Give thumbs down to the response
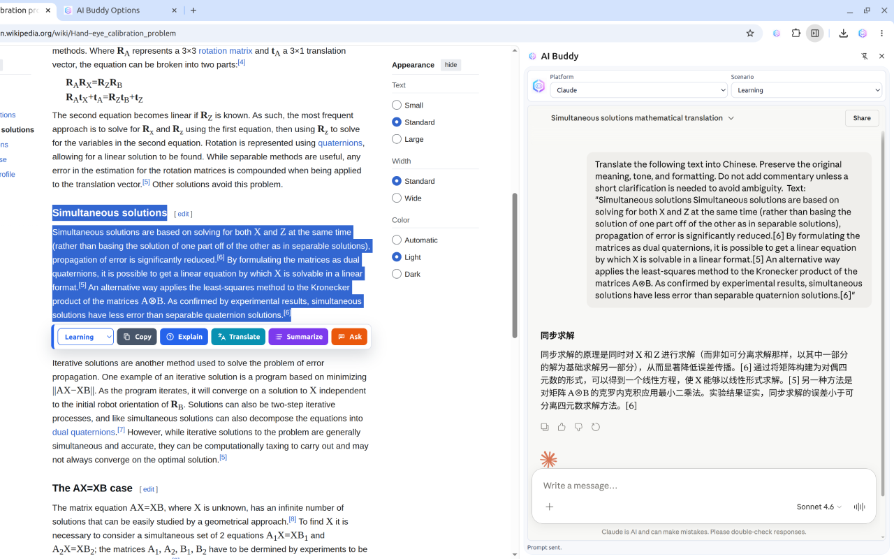Screen dimensions: 894x559 click(x=578, y=427)
